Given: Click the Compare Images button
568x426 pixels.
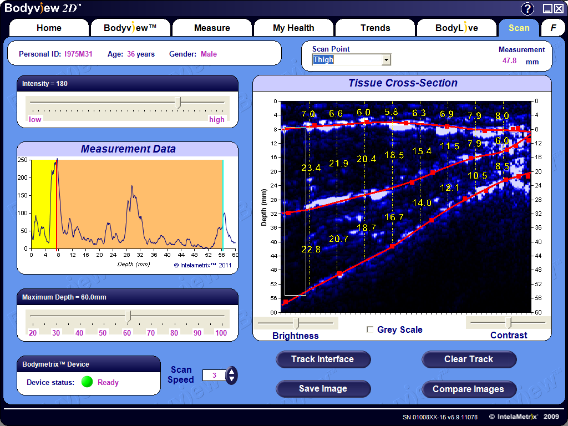Looking at the screenshot, I should tap(469, 389).
